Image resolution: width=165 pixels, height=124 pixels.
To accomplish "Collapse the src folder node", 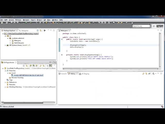I will click(x=5, y=36).
